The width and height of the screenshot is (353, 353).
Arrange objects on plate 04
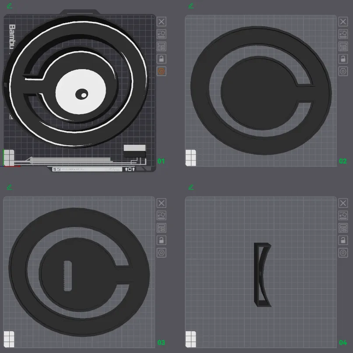tap(343, 228)
